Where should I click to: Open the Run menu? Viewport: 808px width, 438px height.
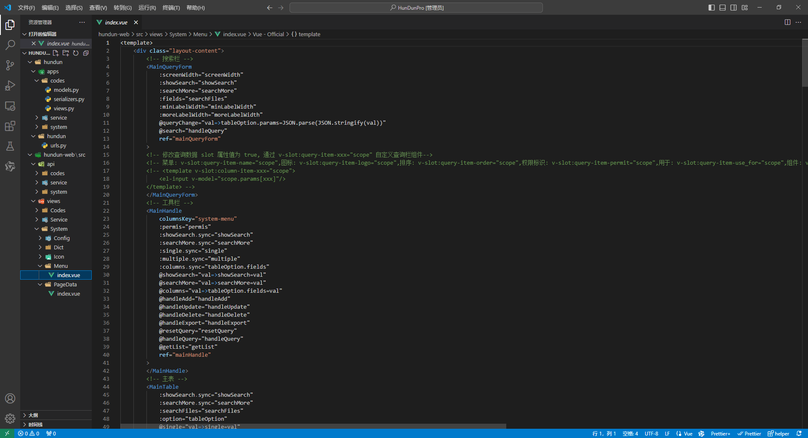pos(147,8)
